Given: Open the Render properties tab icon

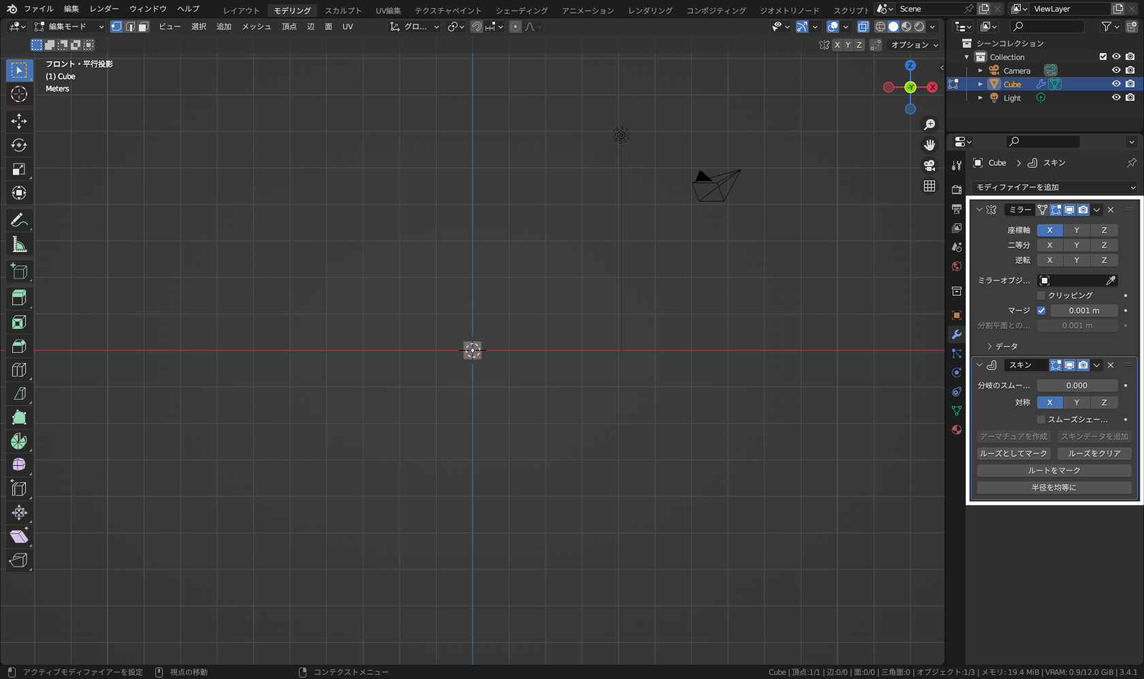Looking at the screenshot, I should click(957, 189).
